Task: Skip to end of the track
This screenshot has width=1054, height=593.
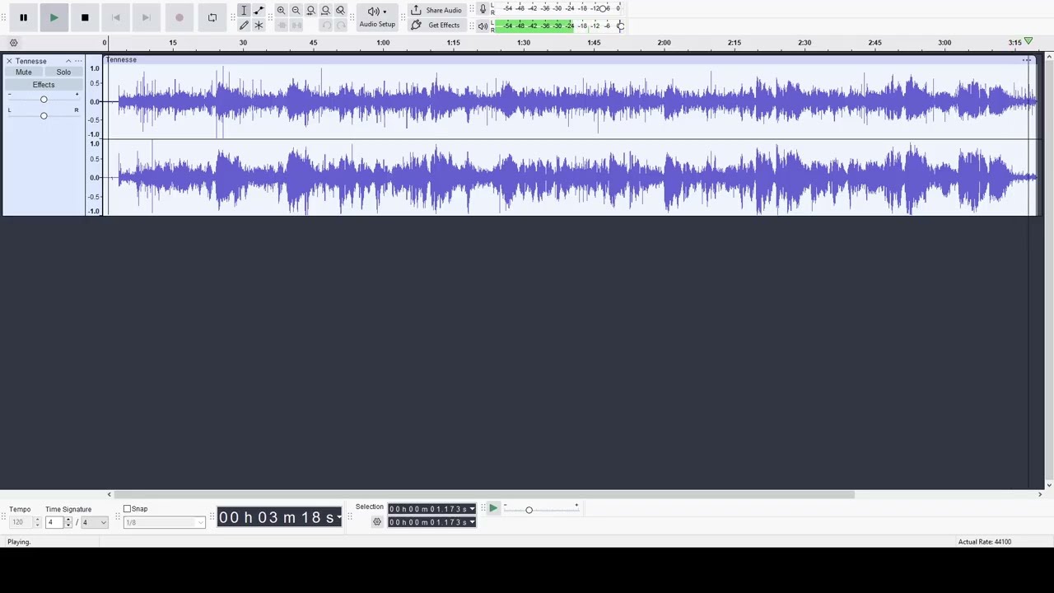Action: click(146, 17)
